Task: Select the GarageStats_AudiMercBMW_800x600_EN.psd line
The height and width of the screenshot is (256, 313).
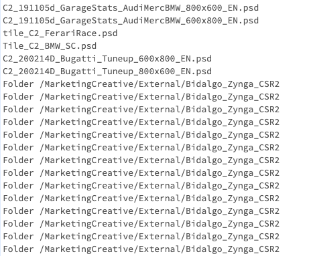Action: (x=131, y=8)
